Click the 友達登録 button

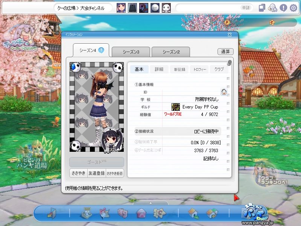[x=97, y=173]
